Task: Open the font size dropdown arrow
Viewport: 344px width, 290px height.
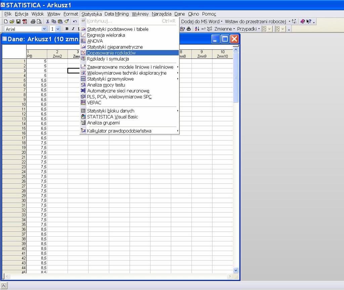Action: (x=58, y=29)
